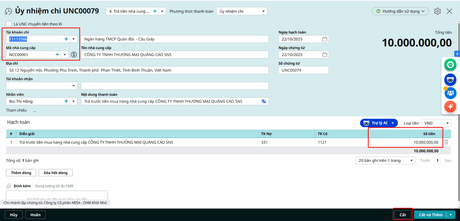Click the Cất button to save

[x=402, y=215]
